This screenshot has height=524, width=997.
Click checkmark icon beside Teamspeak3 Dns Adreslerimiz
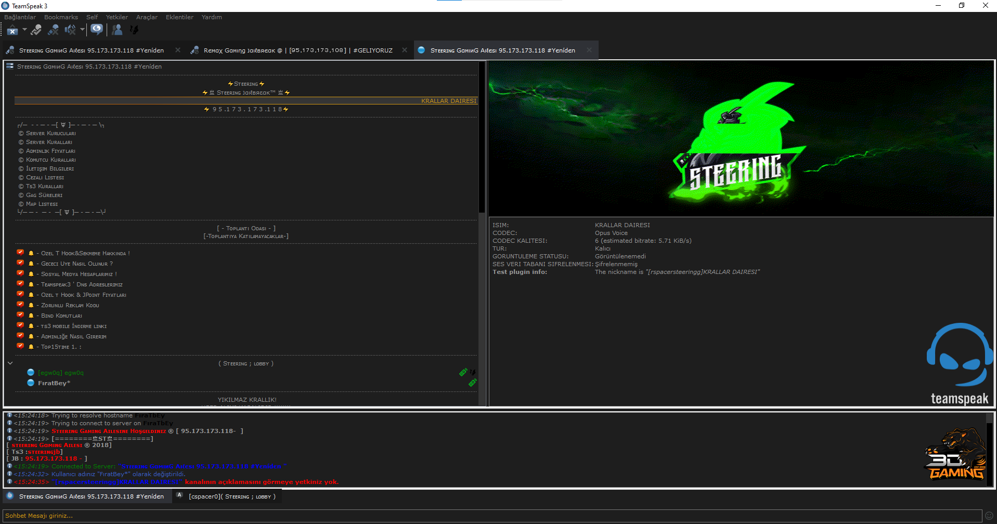20,284
